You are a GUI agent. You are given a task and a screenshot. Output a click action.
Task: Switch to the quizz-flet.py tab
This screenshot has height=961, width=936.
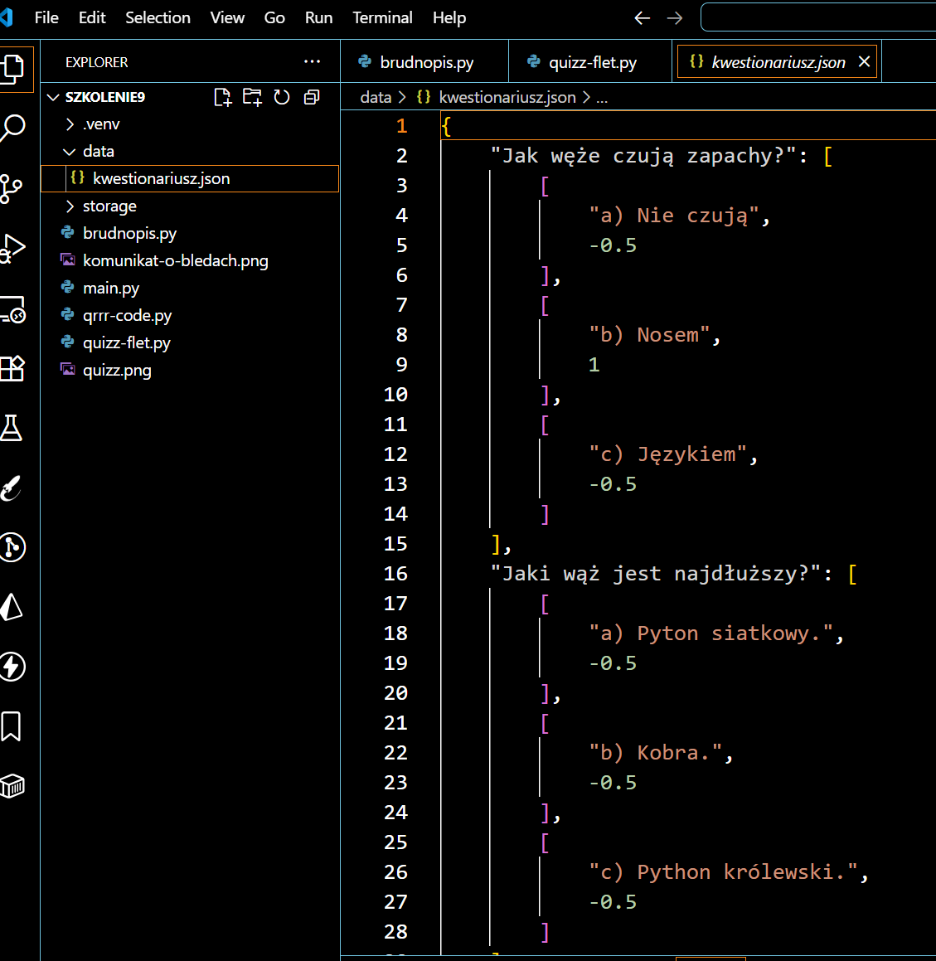coord(590,61)
